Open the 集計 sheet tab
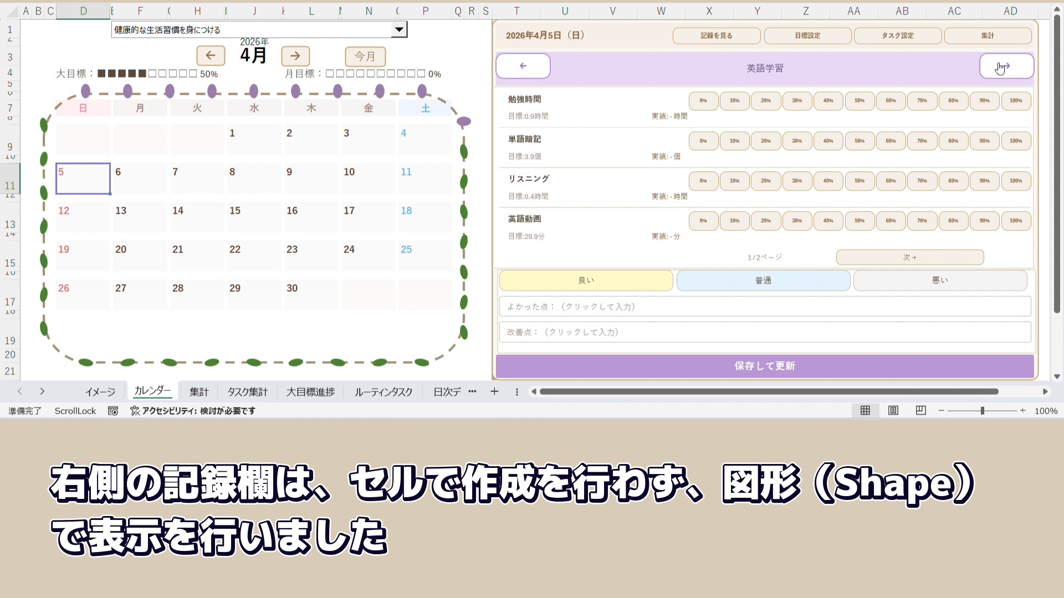The image size is (1064, 598). coord(199,392)
